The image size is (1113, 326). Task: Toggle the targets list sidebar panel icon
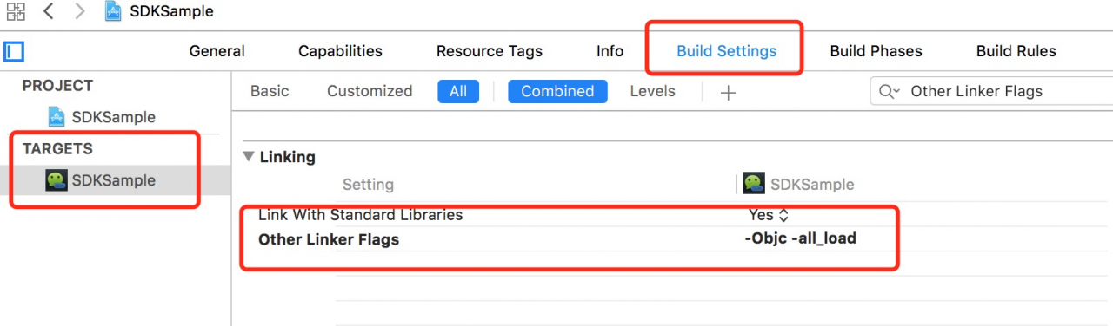(13, 51)
